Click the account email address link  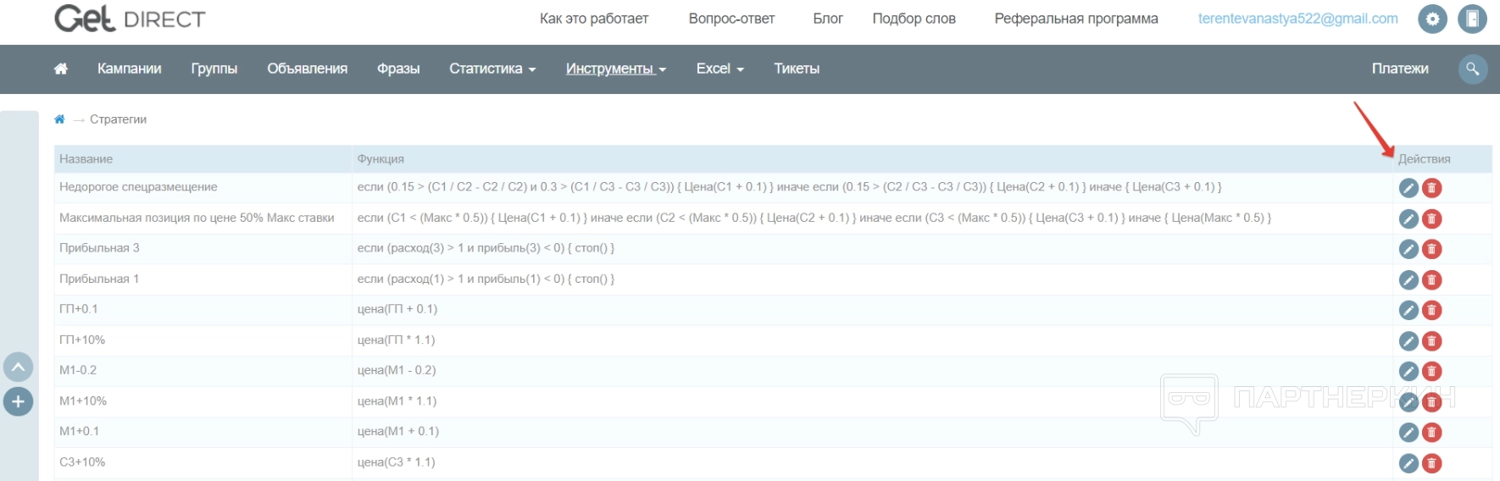[x=1297, y=19]
